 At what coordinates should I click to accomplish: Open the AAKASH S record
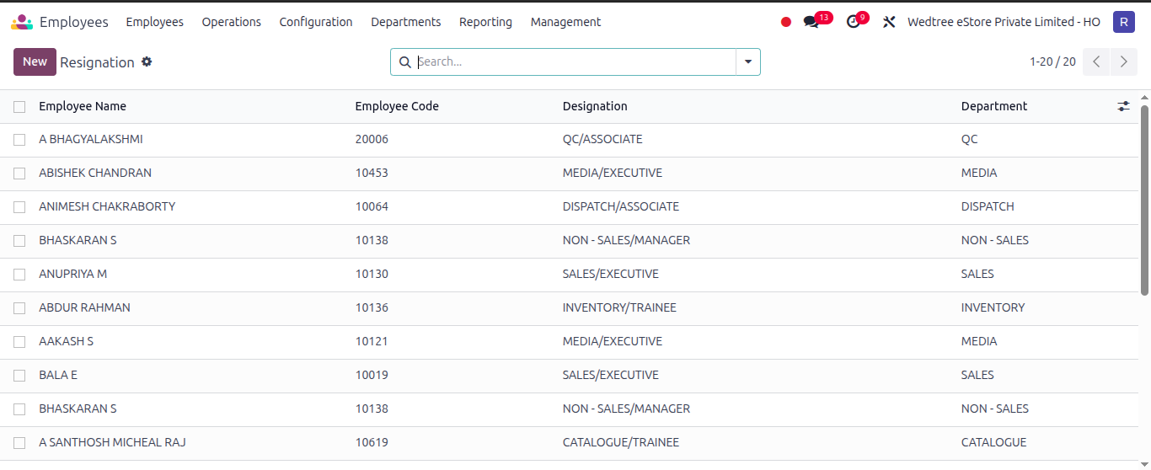(66, 341)
